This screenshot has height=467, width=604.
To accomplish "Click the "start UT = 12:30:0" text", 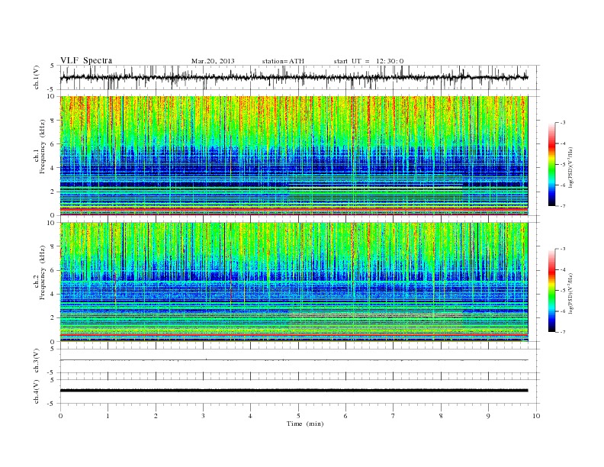I will (368, 61).
